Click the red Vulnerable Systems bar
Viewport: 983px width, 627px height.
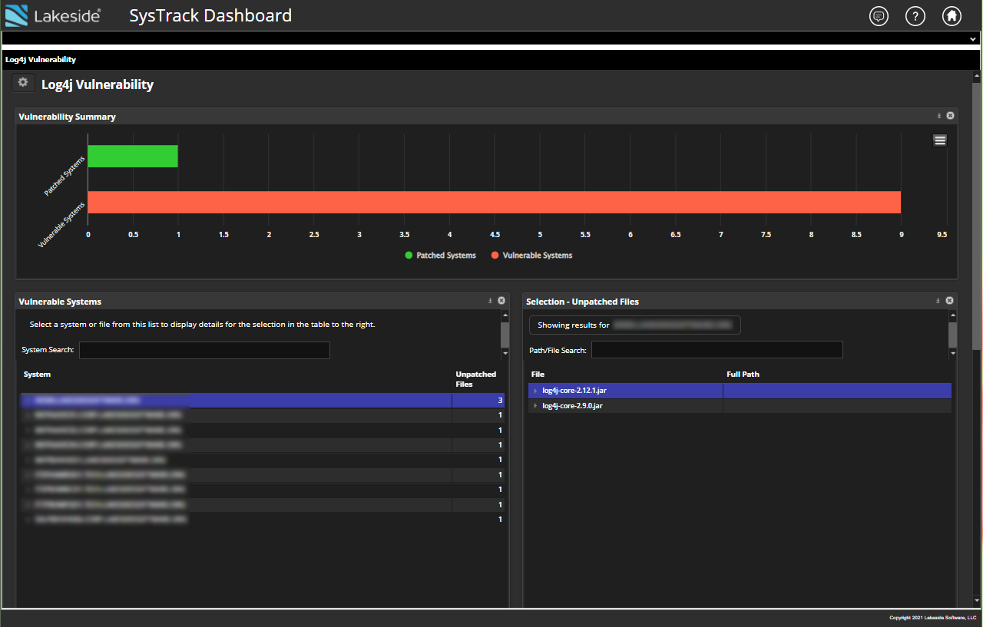click(495, 203)
